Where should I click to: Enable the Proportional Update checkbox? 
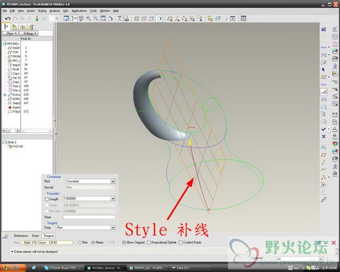(149, 242)
